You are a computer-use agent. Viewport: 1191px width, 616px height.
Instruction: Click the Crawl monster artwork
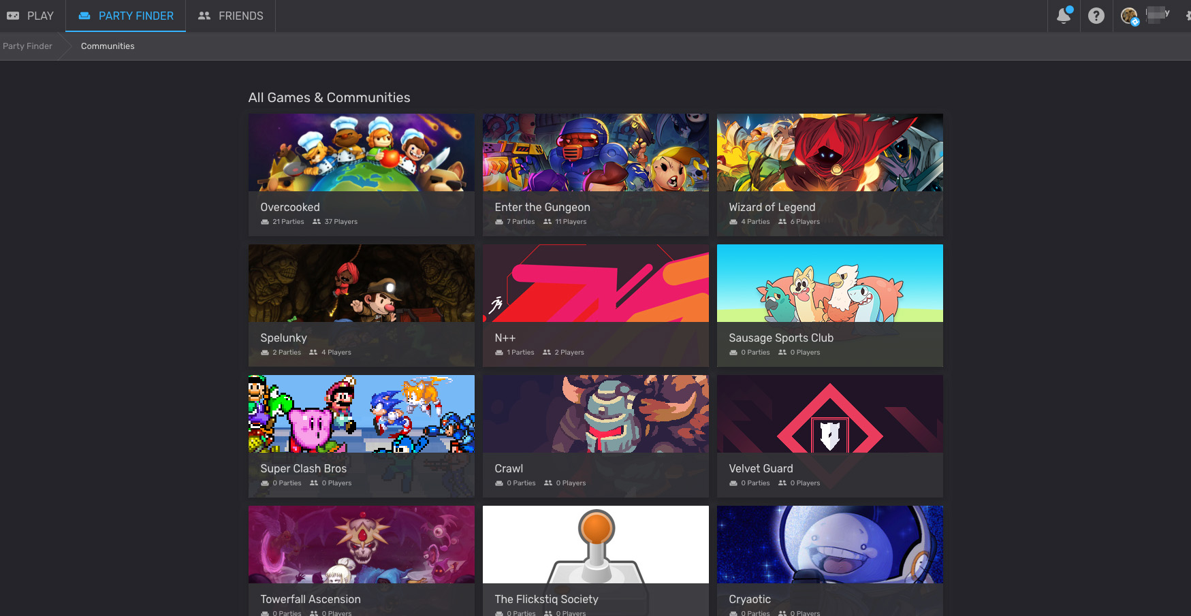(596, 414)
